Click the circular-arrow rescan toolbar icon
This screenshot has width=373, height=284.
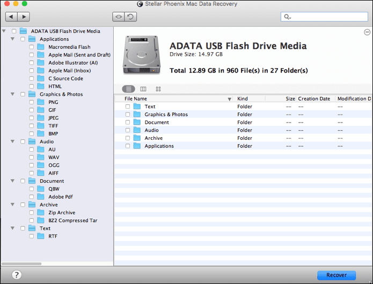130,17
